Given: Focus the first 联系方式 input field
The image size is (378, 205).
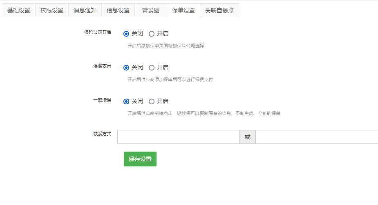Looking at the screenshot, I should tap(179, 137).
